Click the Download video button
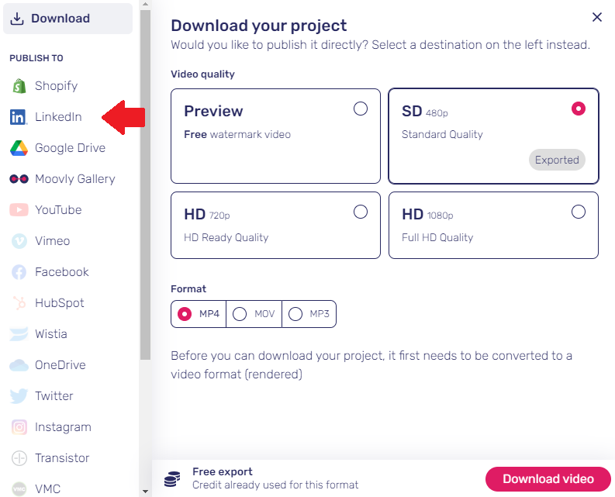This screenshot has height=497, width=615. pos(548,479)
